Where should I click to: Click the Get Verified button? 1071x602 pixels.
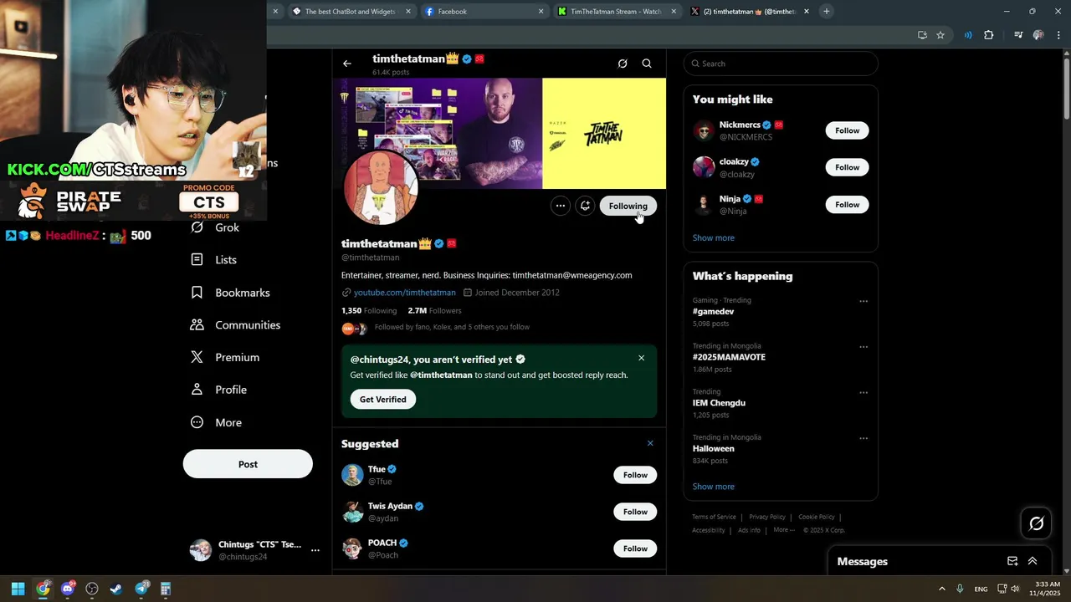point(383,400)
